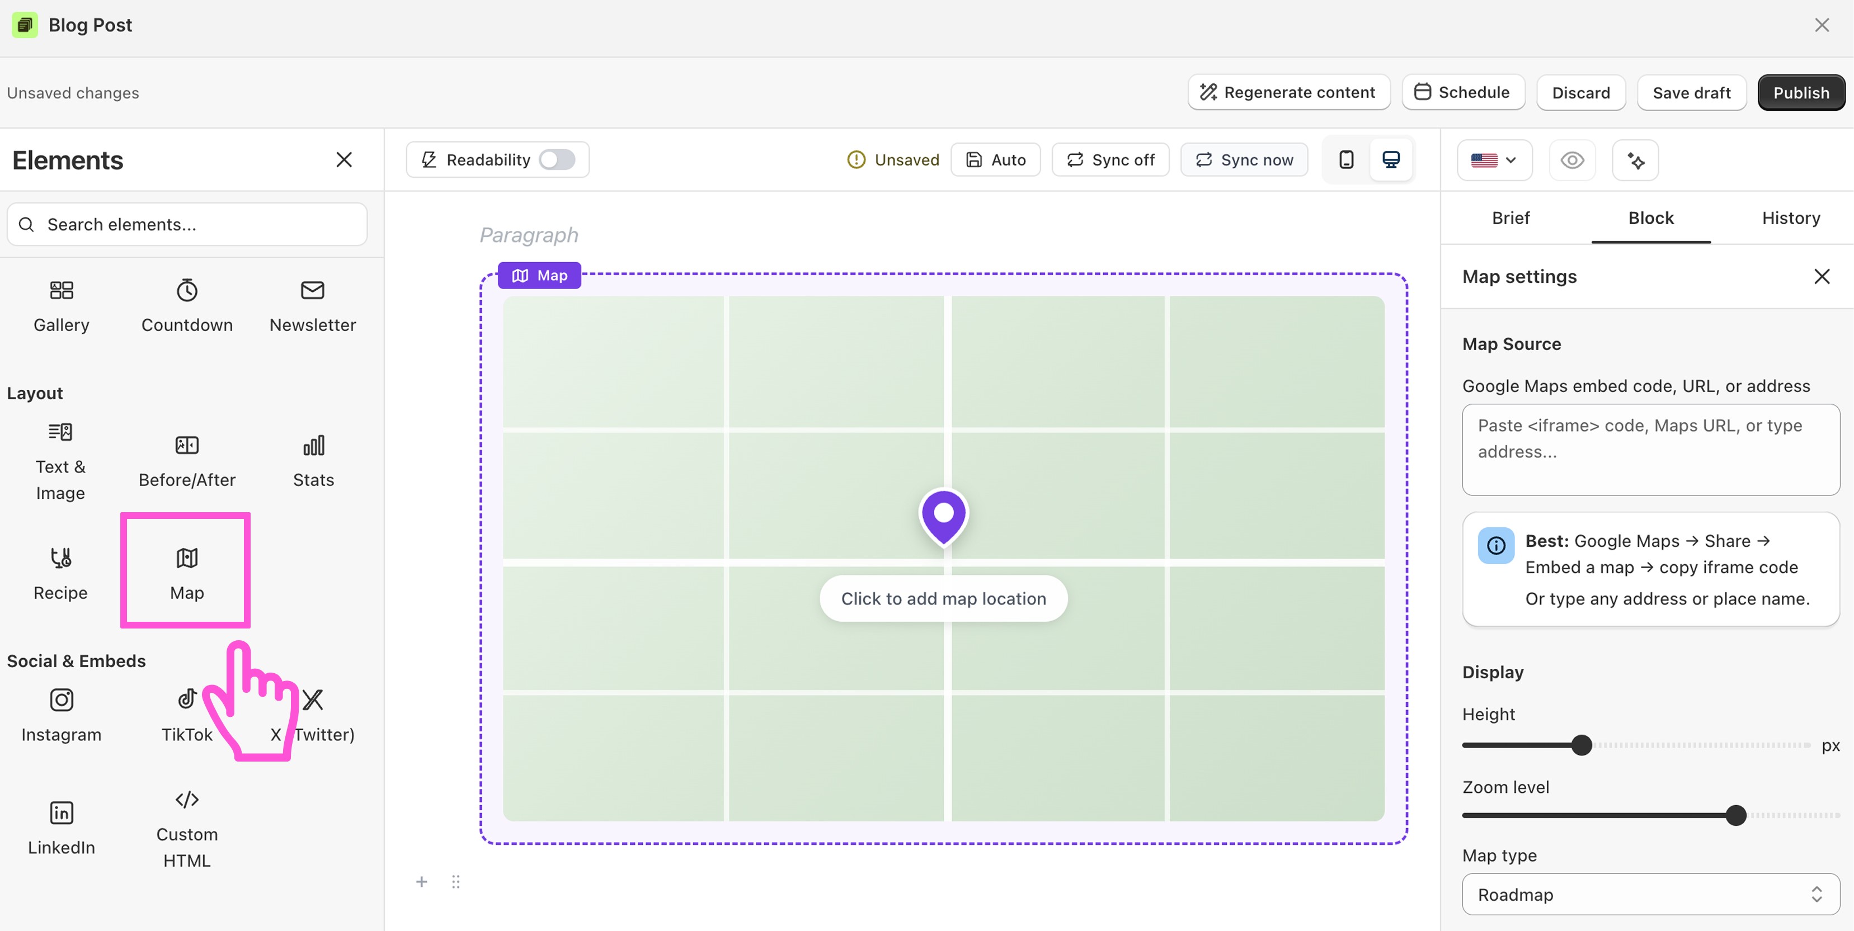This screenshot has height=931, width=1854.
Task: Add a new block with plus icon
Action: 422,881
